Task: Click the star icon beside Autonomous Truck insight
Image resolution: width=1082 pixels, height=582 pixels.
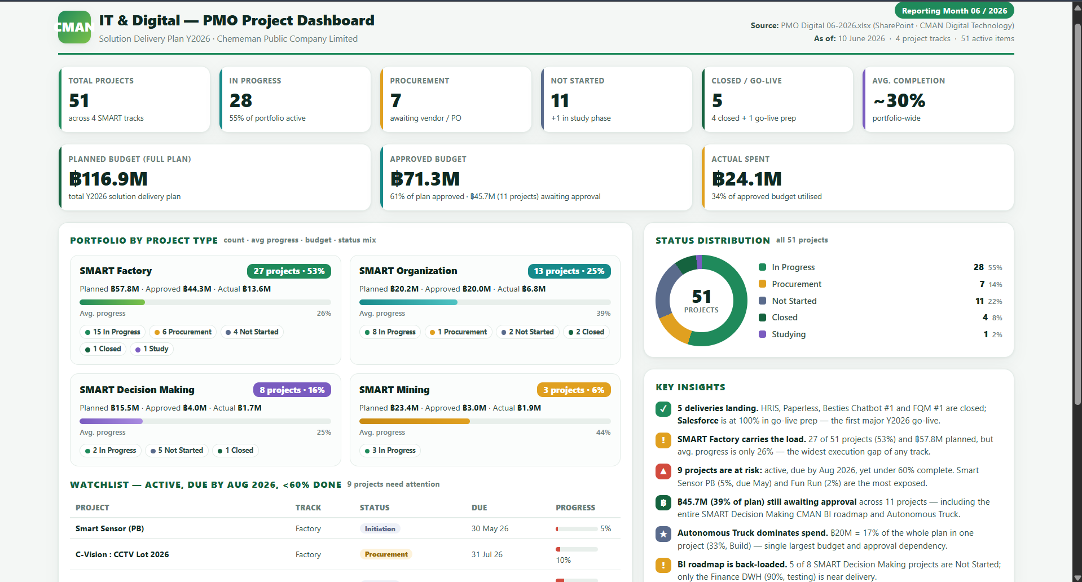Action: (663, 533)
